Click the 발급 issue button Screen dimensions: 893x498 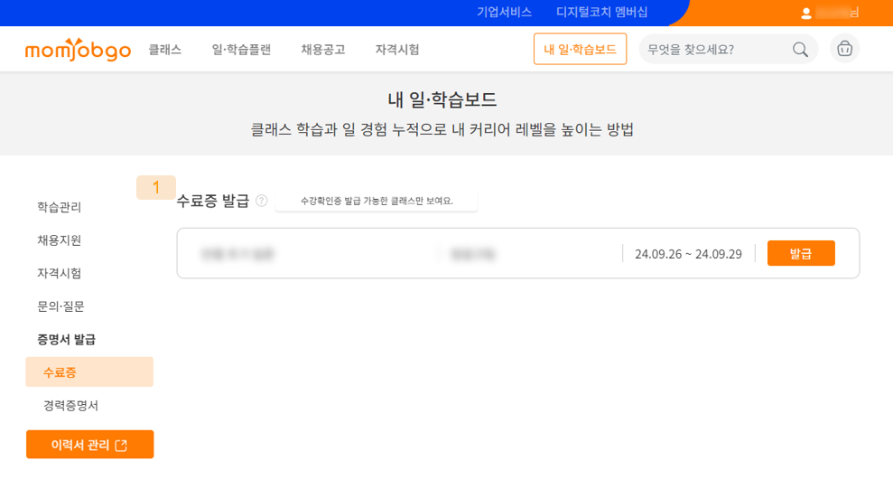tap(800, 254)
